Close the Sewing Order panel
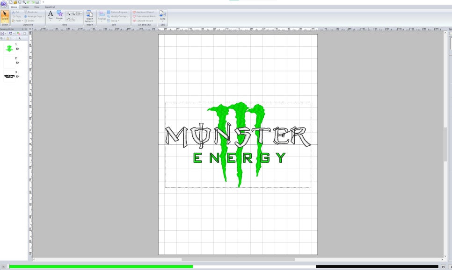 click(26, 29)
